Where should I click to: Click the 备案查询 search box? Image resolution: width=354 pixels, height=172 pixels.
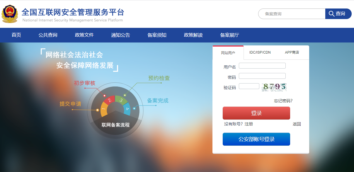[x=292, y=13]
